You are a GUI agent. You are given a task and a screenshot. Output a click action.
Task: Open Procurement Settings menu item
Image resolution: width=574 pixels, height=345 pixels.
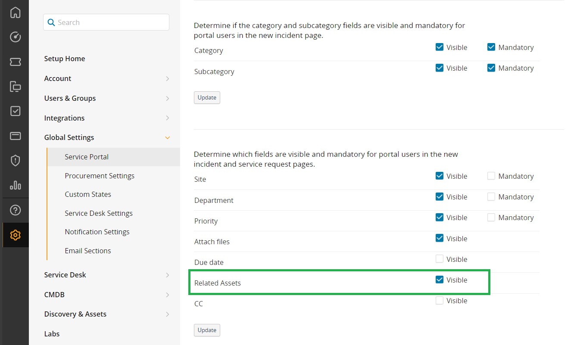click(100, 176)
